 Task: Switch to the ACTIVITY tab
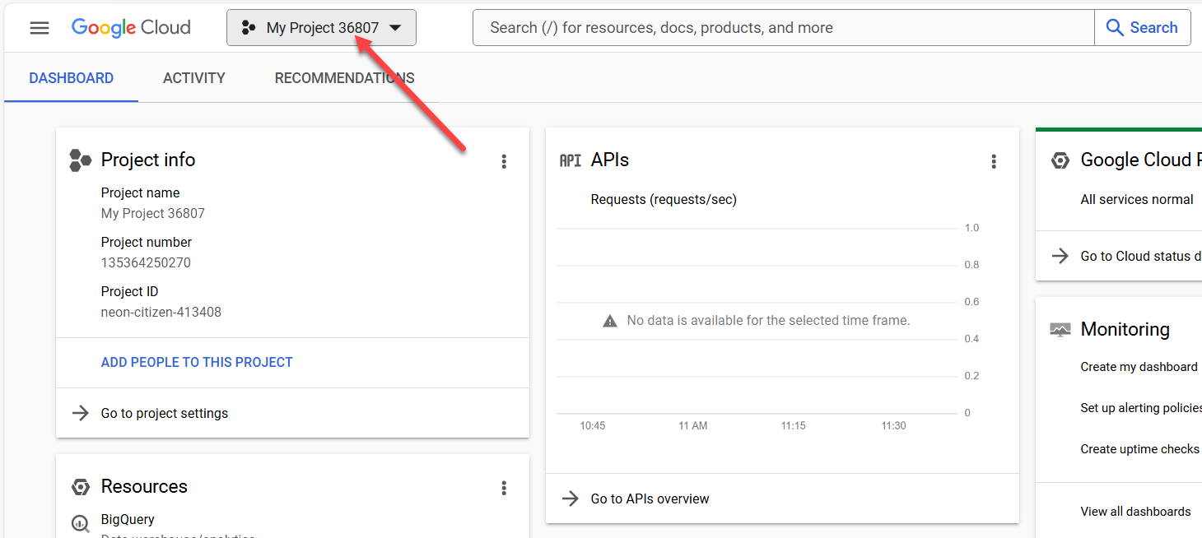pos(194,78)
